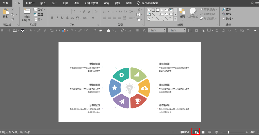Decrease font size with the small A icon
Screen dimensions: 259x135
[x=89, y=11]
